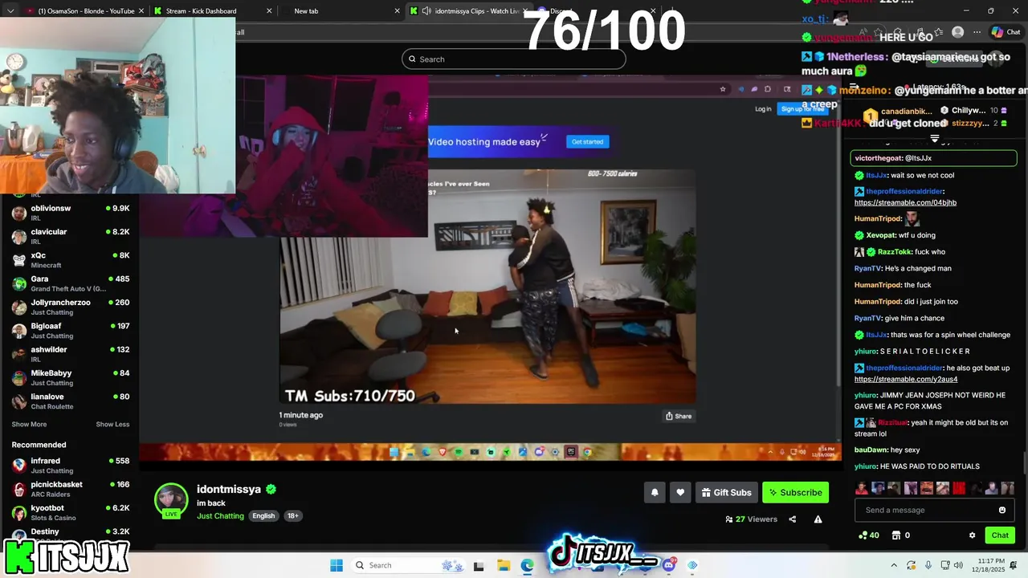Mute the idontmissya Clips tab audio icon
The image size is (1028, 578).
[x=426, y=11]
